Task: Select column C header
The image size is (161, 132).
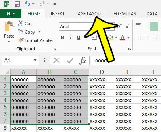Action: (76, 72)
